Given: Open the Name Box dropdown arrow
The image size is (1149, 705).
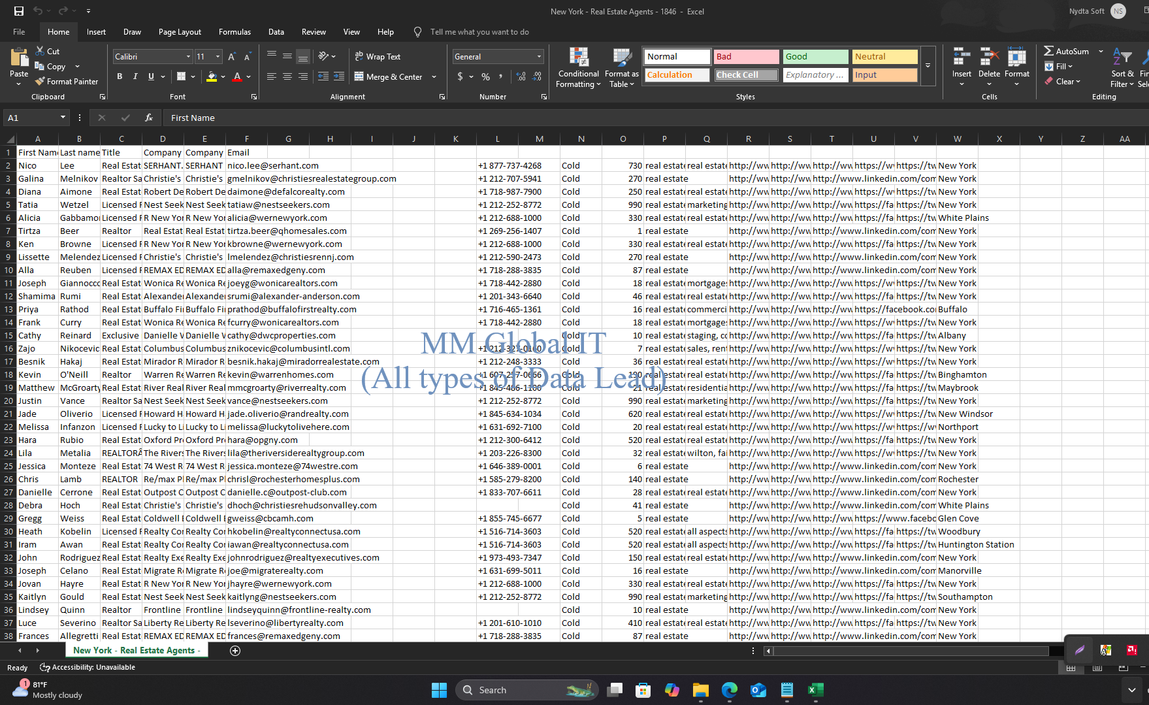Looking at the screenshot, I should click(63, 118).
